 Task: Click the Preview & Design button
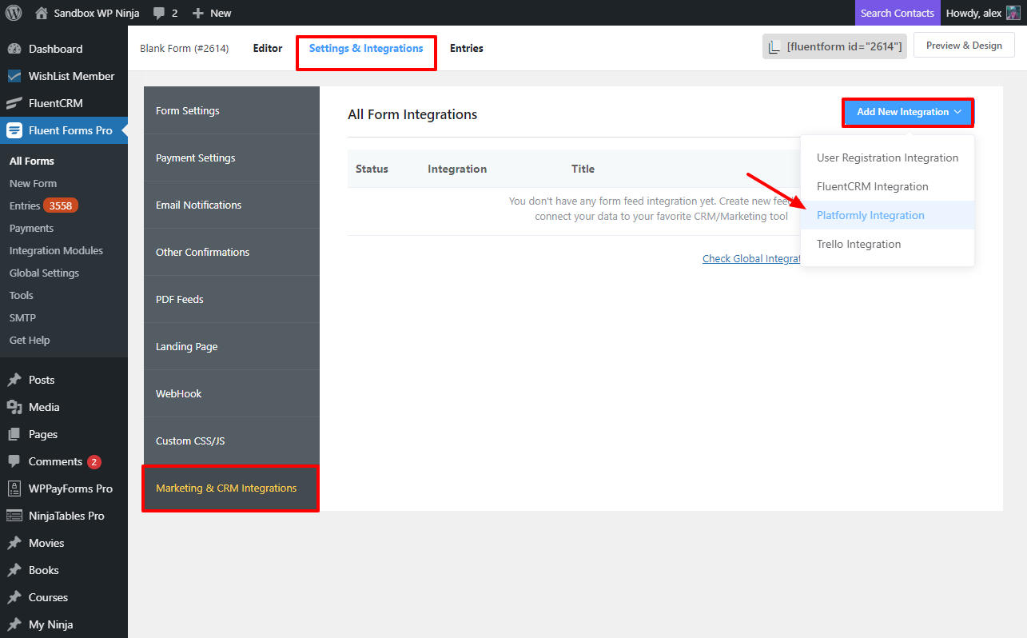[x=963, y=46]
